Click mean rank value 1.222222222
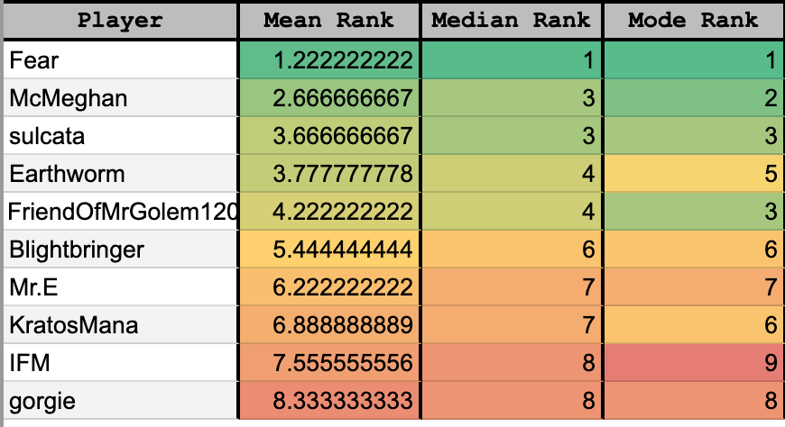Viewport: 785px width, 427px height. click(x=329, y=60)
